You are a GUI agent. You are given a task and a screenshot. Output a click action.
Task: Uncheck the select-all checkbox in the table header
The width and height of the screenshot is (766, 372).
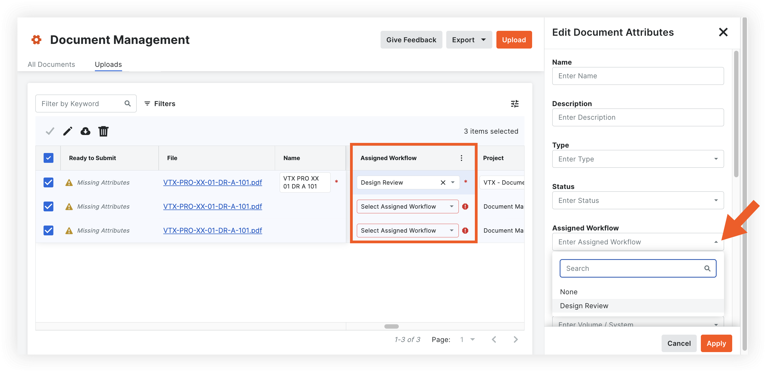click(49, 158)
